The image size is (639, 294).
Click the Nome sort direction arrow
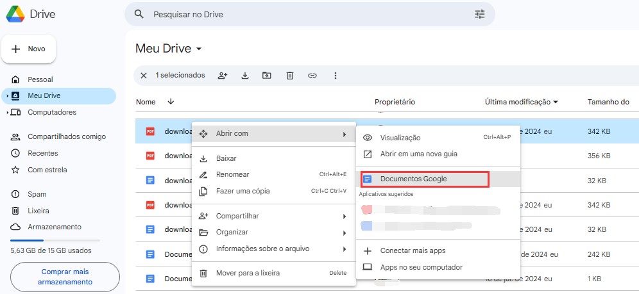click(171, 102)
